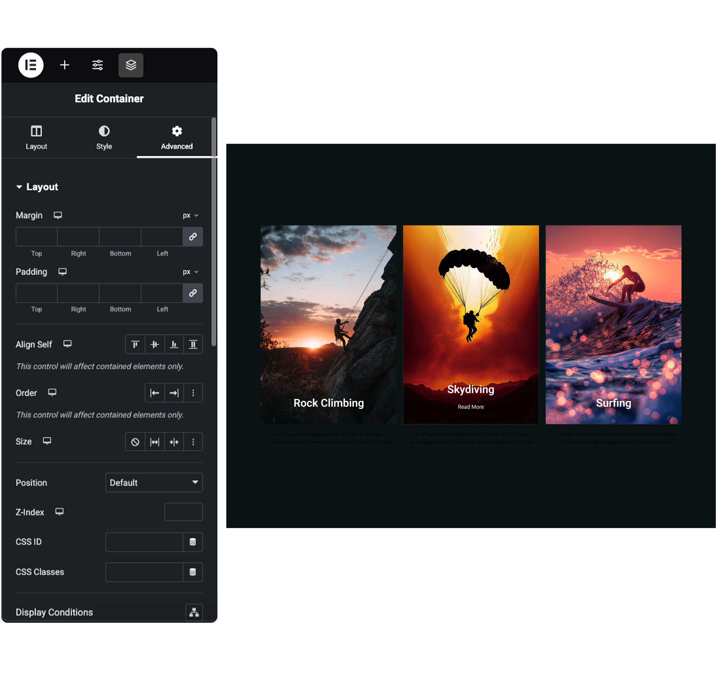The width and height of the screenshot is (726, 696).
Task: Switch to the Layout tab
Action: pos(36,138)
